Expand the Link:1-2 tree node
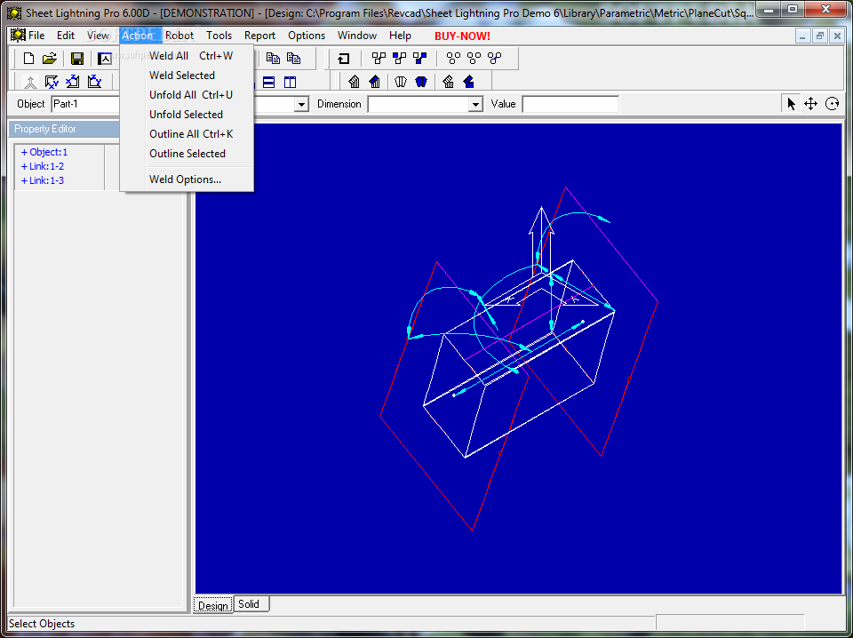853x638 pixels. (24, 166)
